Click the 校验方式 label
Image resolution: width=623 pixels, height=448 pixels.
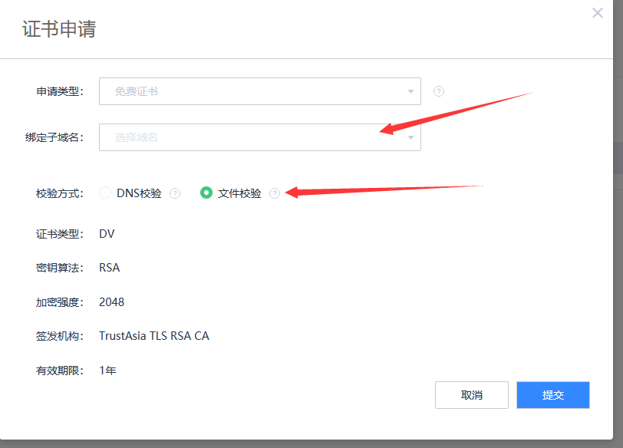[59, 193]
